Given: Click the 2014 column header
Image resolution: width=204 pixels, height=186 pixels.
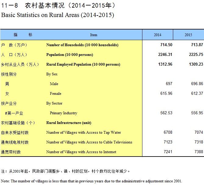Looking at the screenshot, I should tap(157, 35).
